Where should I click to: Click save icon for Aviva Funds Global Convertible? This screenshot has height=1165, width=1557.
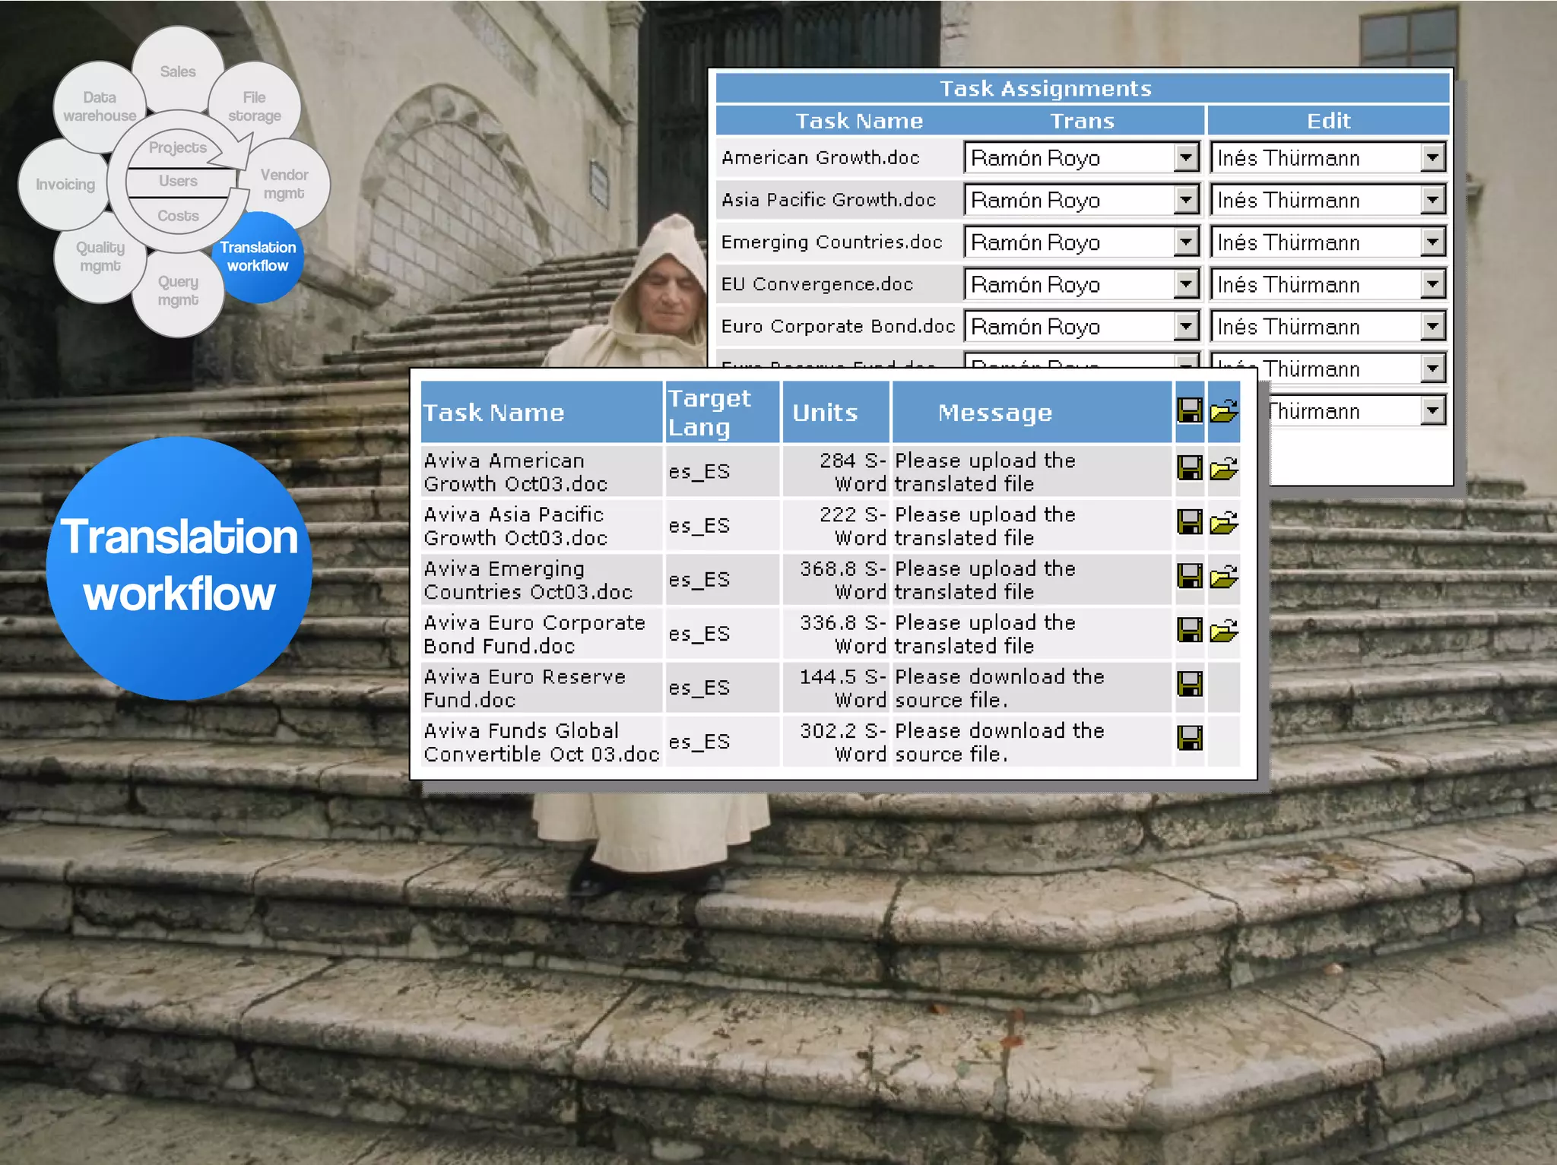[1189, 738]
